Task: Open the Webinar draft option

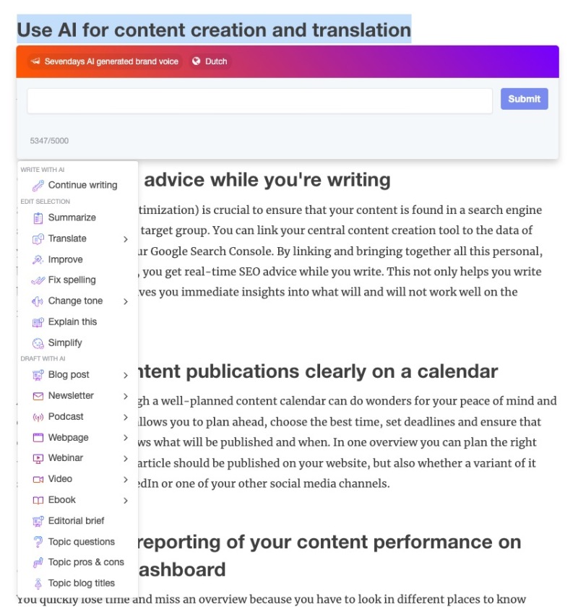Action: tap(66, 458)
